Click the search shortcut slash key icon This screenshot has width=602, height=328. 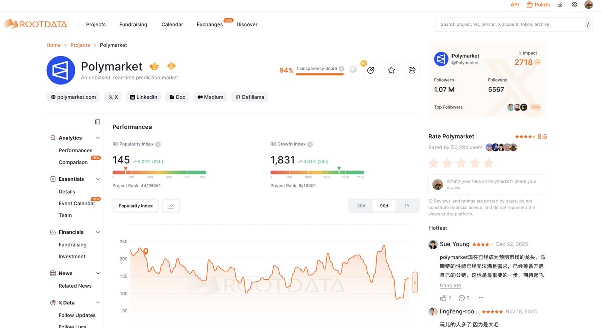[x=588, y=24]
